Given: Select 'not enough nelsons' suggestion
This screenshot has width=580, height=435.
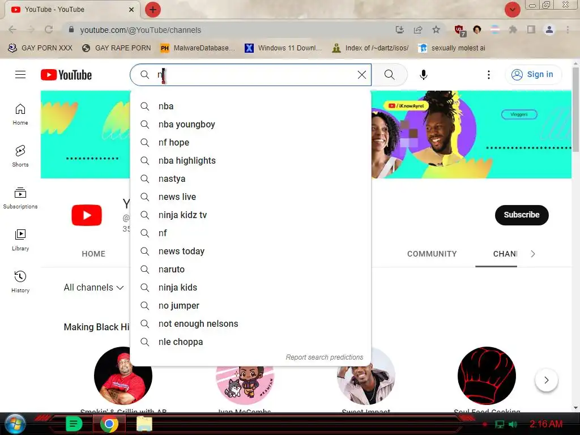Looking at the screenshot, I should pyautogui.click(x=251, y=323).
